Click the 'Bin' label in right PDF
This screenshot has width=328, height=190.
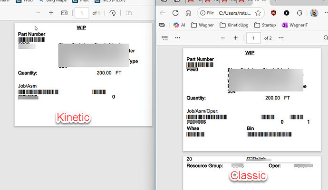click(x=250, y=128)
